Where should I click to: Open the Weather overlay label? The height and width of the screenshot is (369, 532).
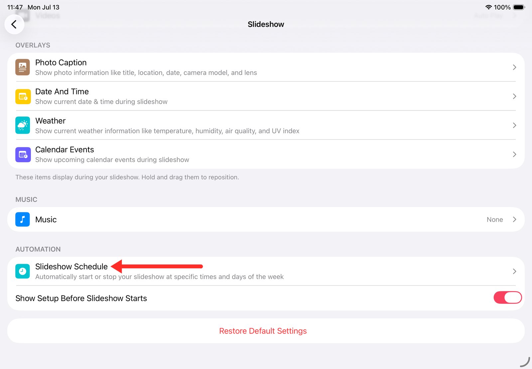pyautogui.click(x=50, y=121)
